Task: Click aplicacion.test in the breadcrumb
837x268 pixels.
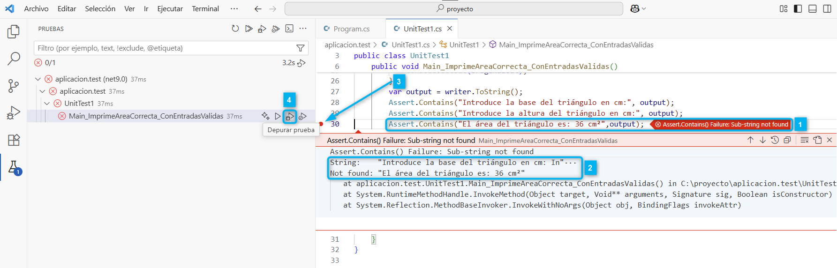Action: point(347,45)
